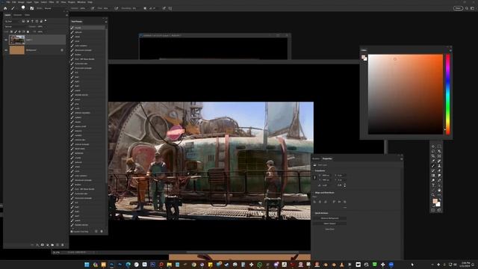
Task: Select the Lasso tool
Action: tap(433, 151)
